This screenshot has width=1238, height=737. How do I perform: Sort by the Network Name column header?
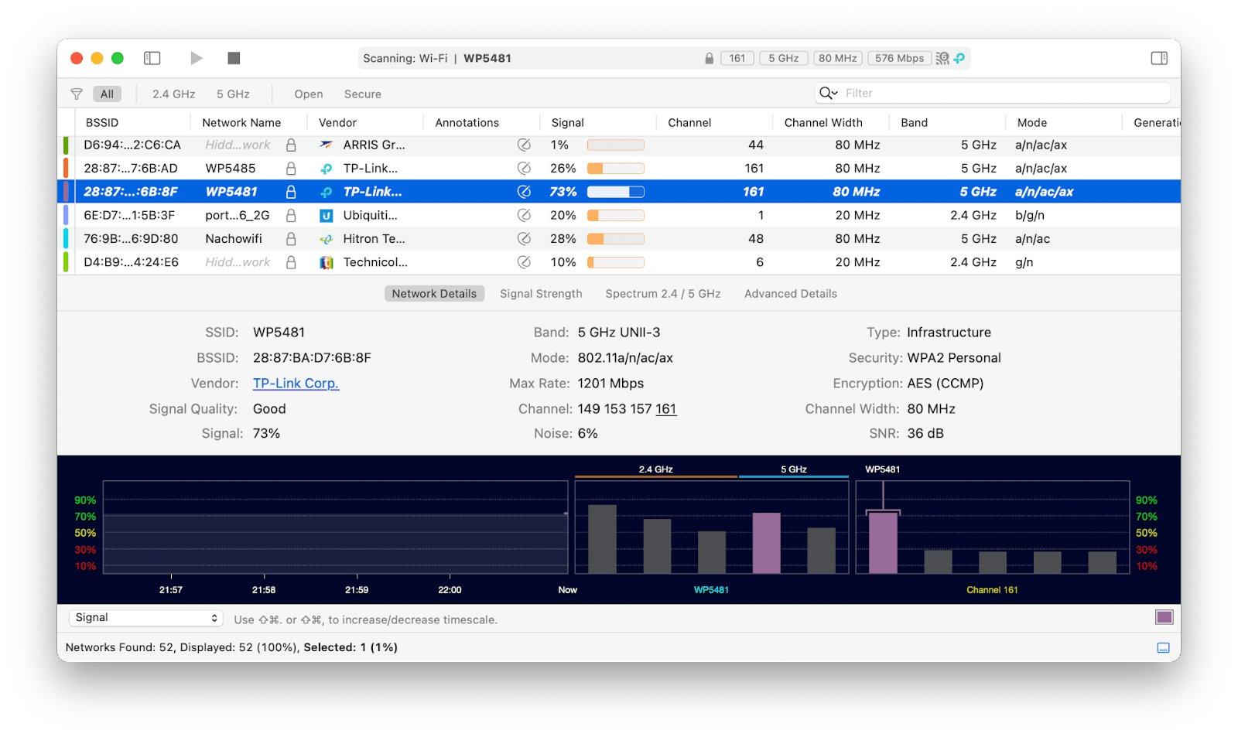pos(241,123)
